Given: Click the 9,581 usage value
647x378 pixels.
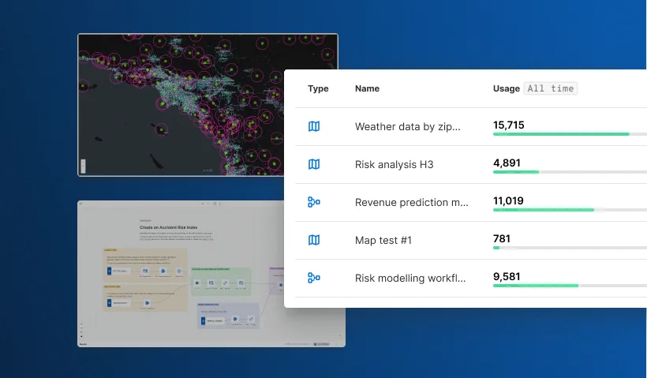Looking at the screenshot, I should tap(507, 276).
